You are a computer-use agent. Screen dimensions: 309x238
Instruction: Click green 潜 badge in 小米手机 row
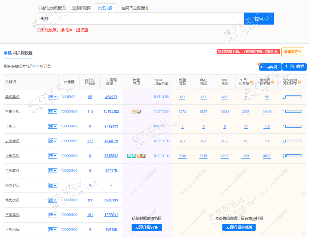[x=129, y=156]
